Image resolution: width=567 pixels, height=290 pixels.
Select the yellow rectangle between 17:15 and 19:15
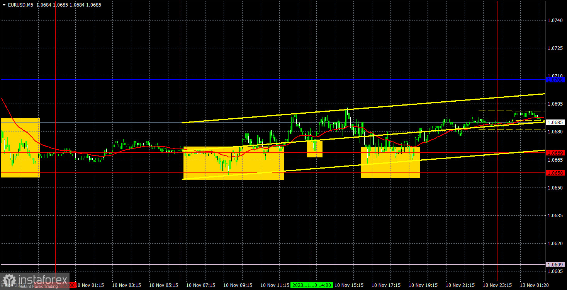click(x=390, y=162)
